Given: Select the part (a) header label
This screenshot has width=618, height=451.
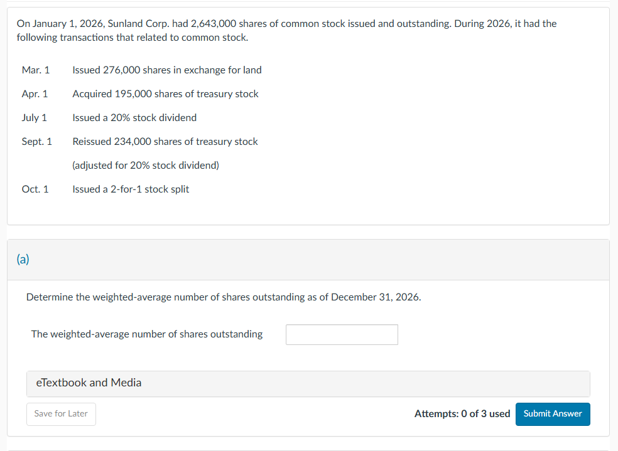Looking at the screenshot, I should tap(23, 259).
